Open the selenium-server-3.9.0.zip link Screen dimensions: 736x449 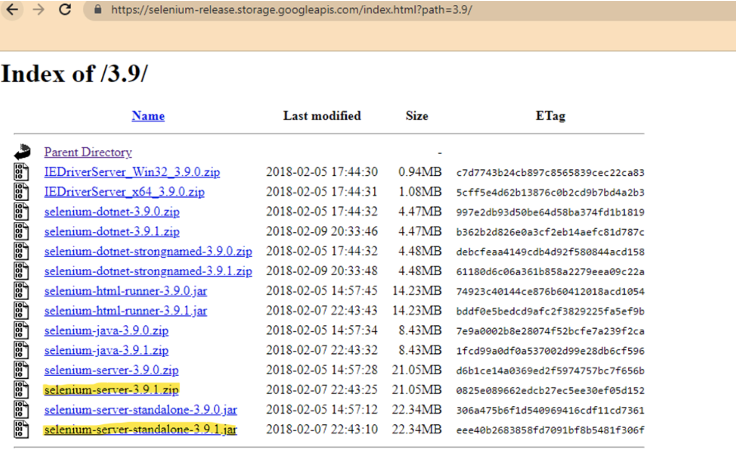point(112,370)
